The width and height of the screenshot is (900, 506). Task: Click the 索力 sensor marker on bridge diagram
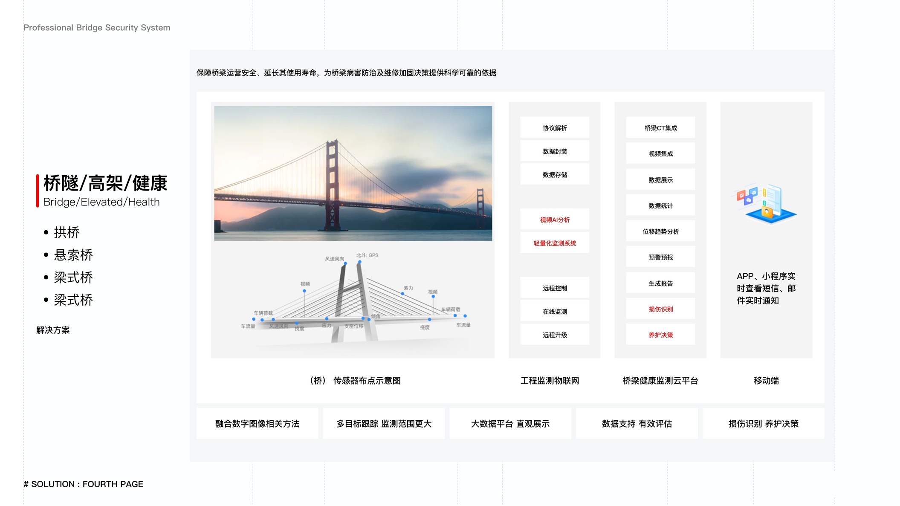click(402, 293)
